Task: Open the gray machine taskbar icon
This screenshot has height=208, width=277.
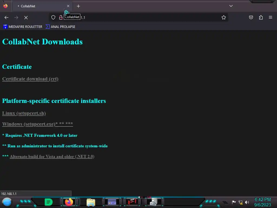Action: pos(153,202)
